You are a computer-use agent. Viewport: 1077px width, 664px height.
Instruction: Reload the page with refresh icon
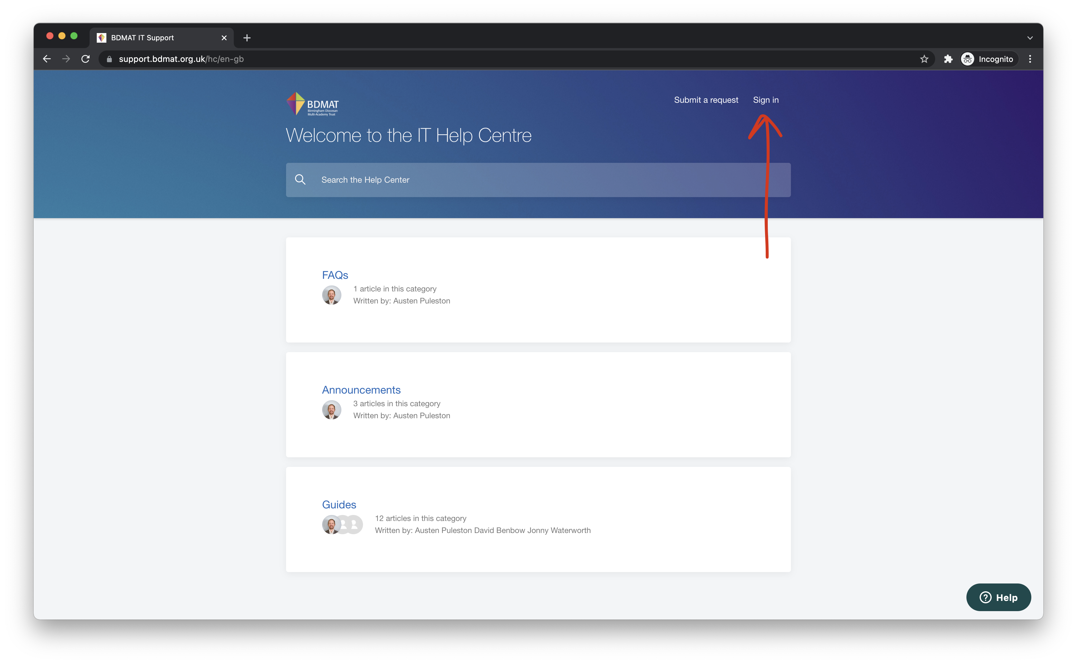click(x=86, y=59)
